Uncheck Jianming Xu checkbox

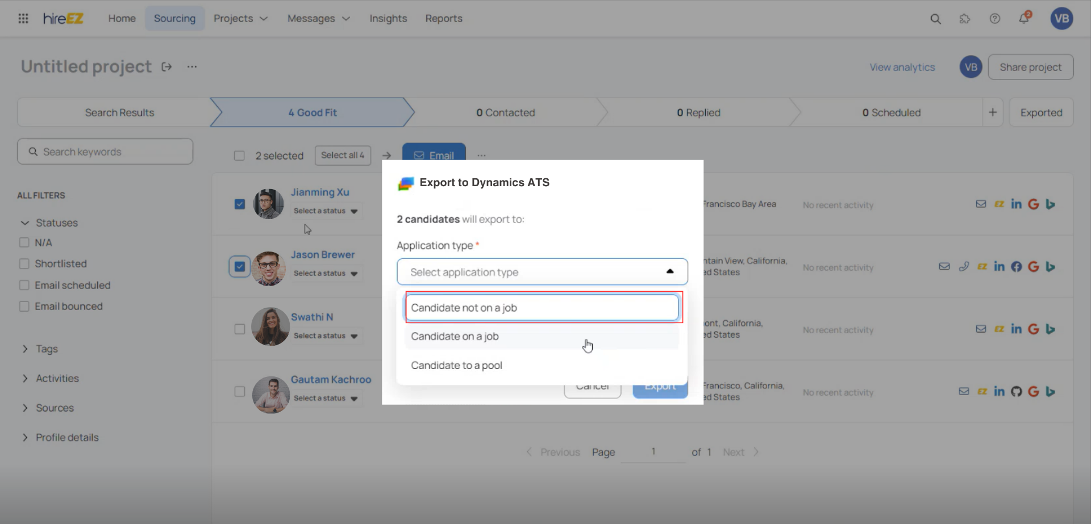(x=240, y=204)
